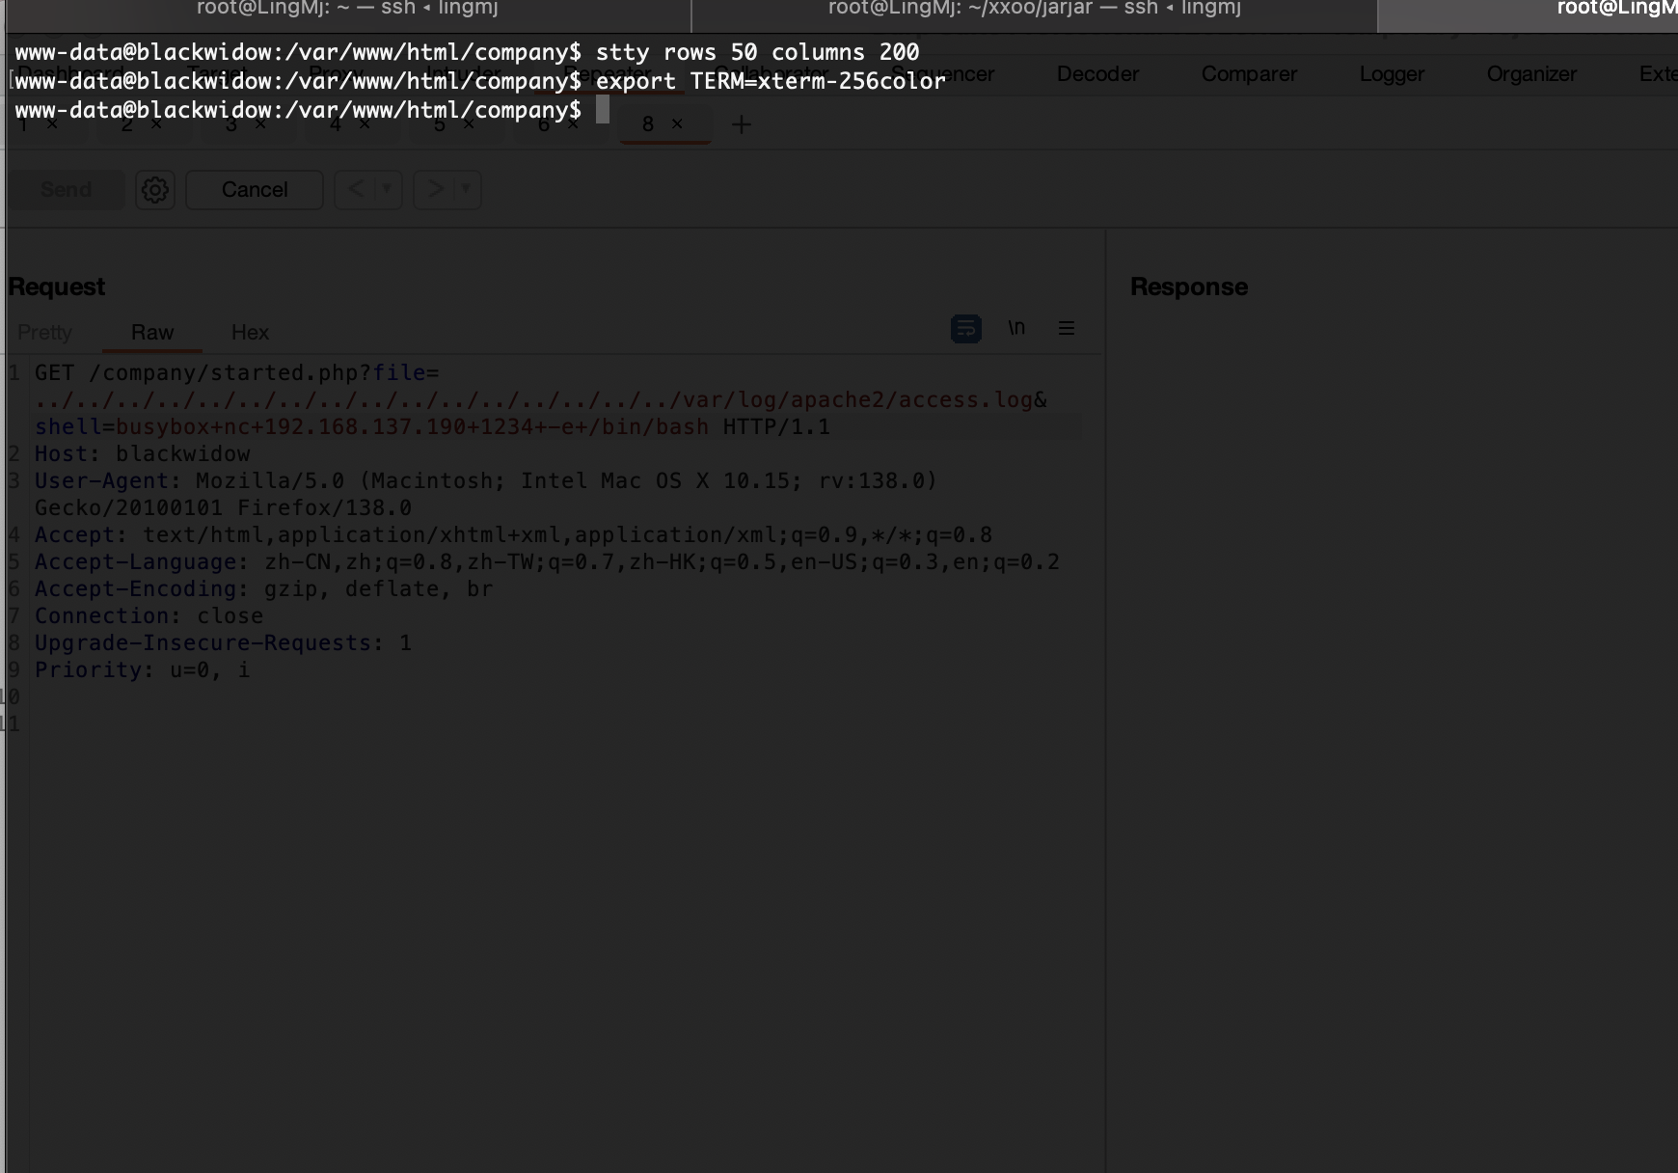Toggle the \n non-printable characters button
The height and width of the screenshot is (1173, 1678).
pyautogui.click(x=1016, y=328)
